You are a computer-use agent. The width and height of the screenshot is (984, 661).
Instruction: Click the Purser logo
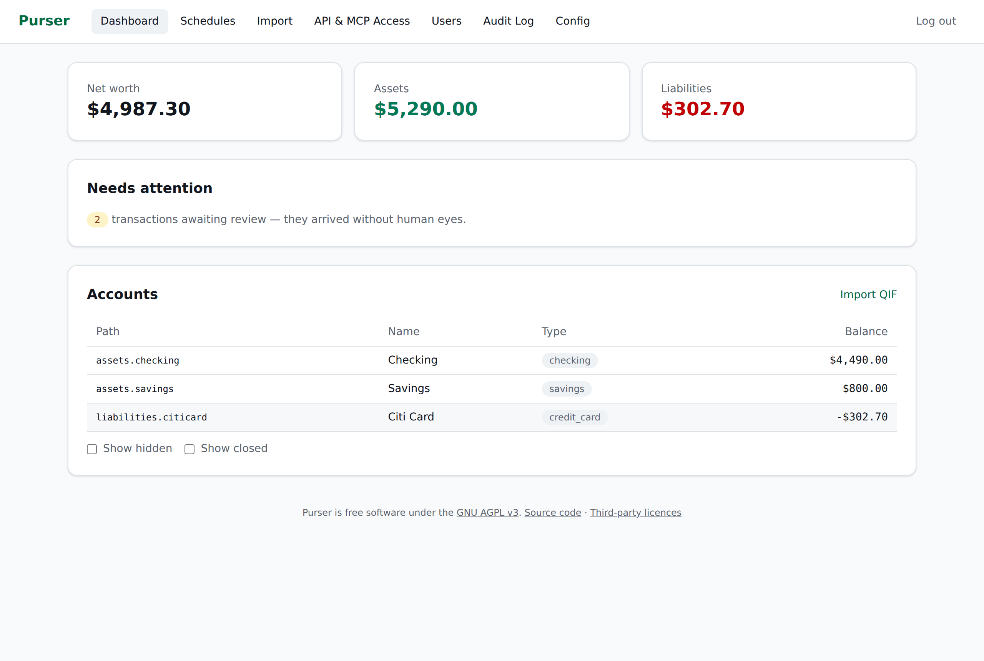pos(44,21)
